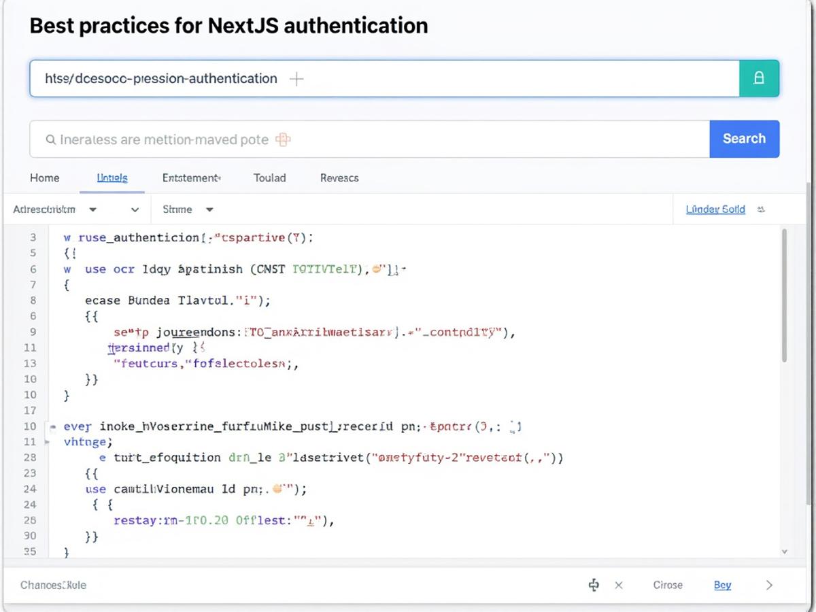Click the blue Search button
The image size is (816, 612).
click(x=745, y=139)
